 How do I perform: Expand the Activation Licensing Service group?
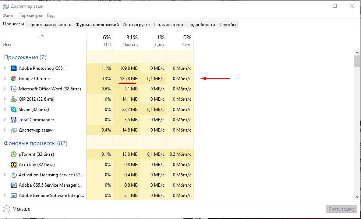[5, 175]
